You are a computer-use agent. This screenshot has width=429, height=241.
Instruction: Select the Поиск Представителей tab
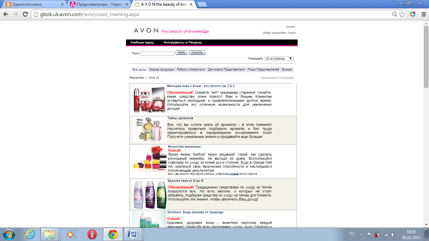coord(263,70)
